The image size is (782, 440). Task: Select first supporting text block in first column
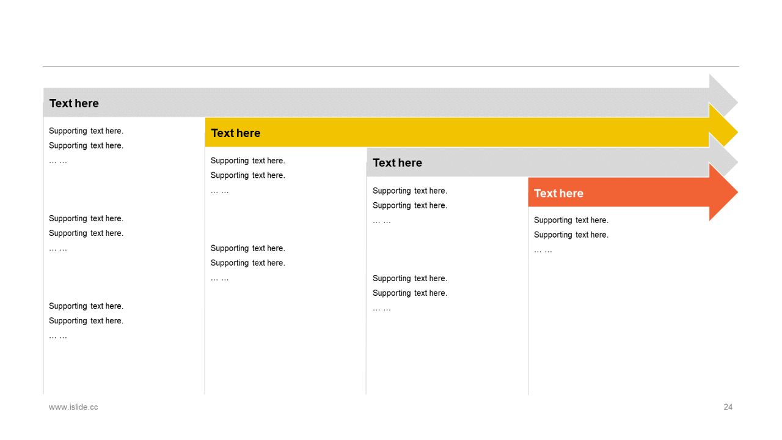[86, 145]
